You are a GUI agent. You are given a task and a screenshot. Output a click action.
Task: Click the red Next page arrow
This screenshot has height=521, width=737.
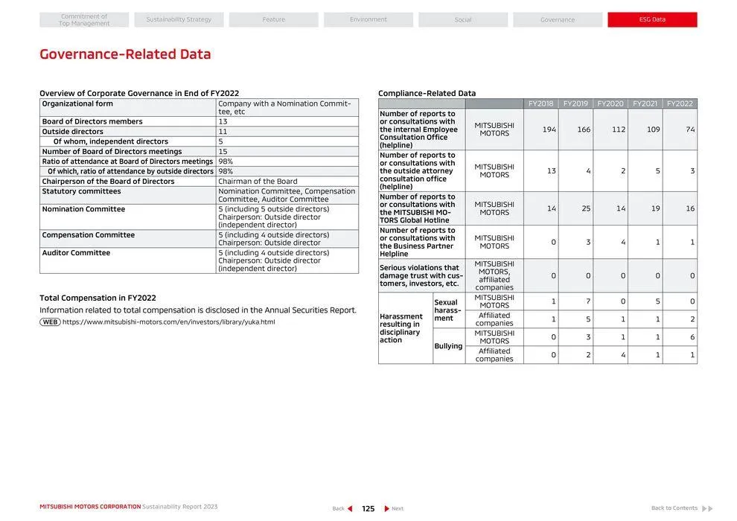click(x=386, y=508)
